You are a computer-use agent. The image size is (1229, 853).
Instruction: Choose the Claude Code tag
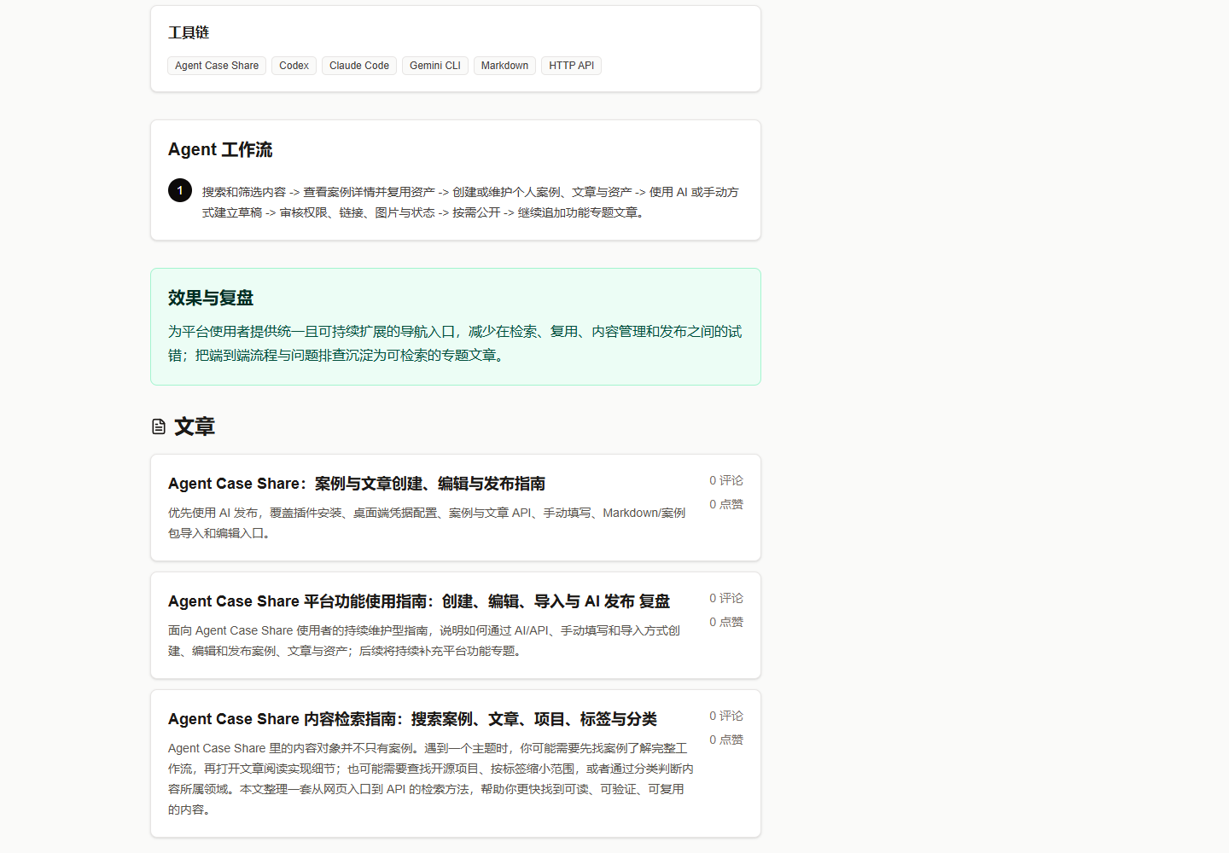pyautogui.click(x=359, y=66)
